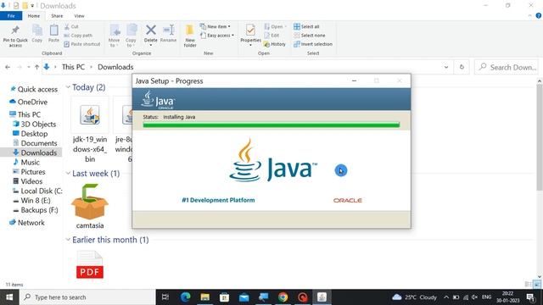Switch to the View ribbon tab

pyautogui.click(x=79, y=16)
